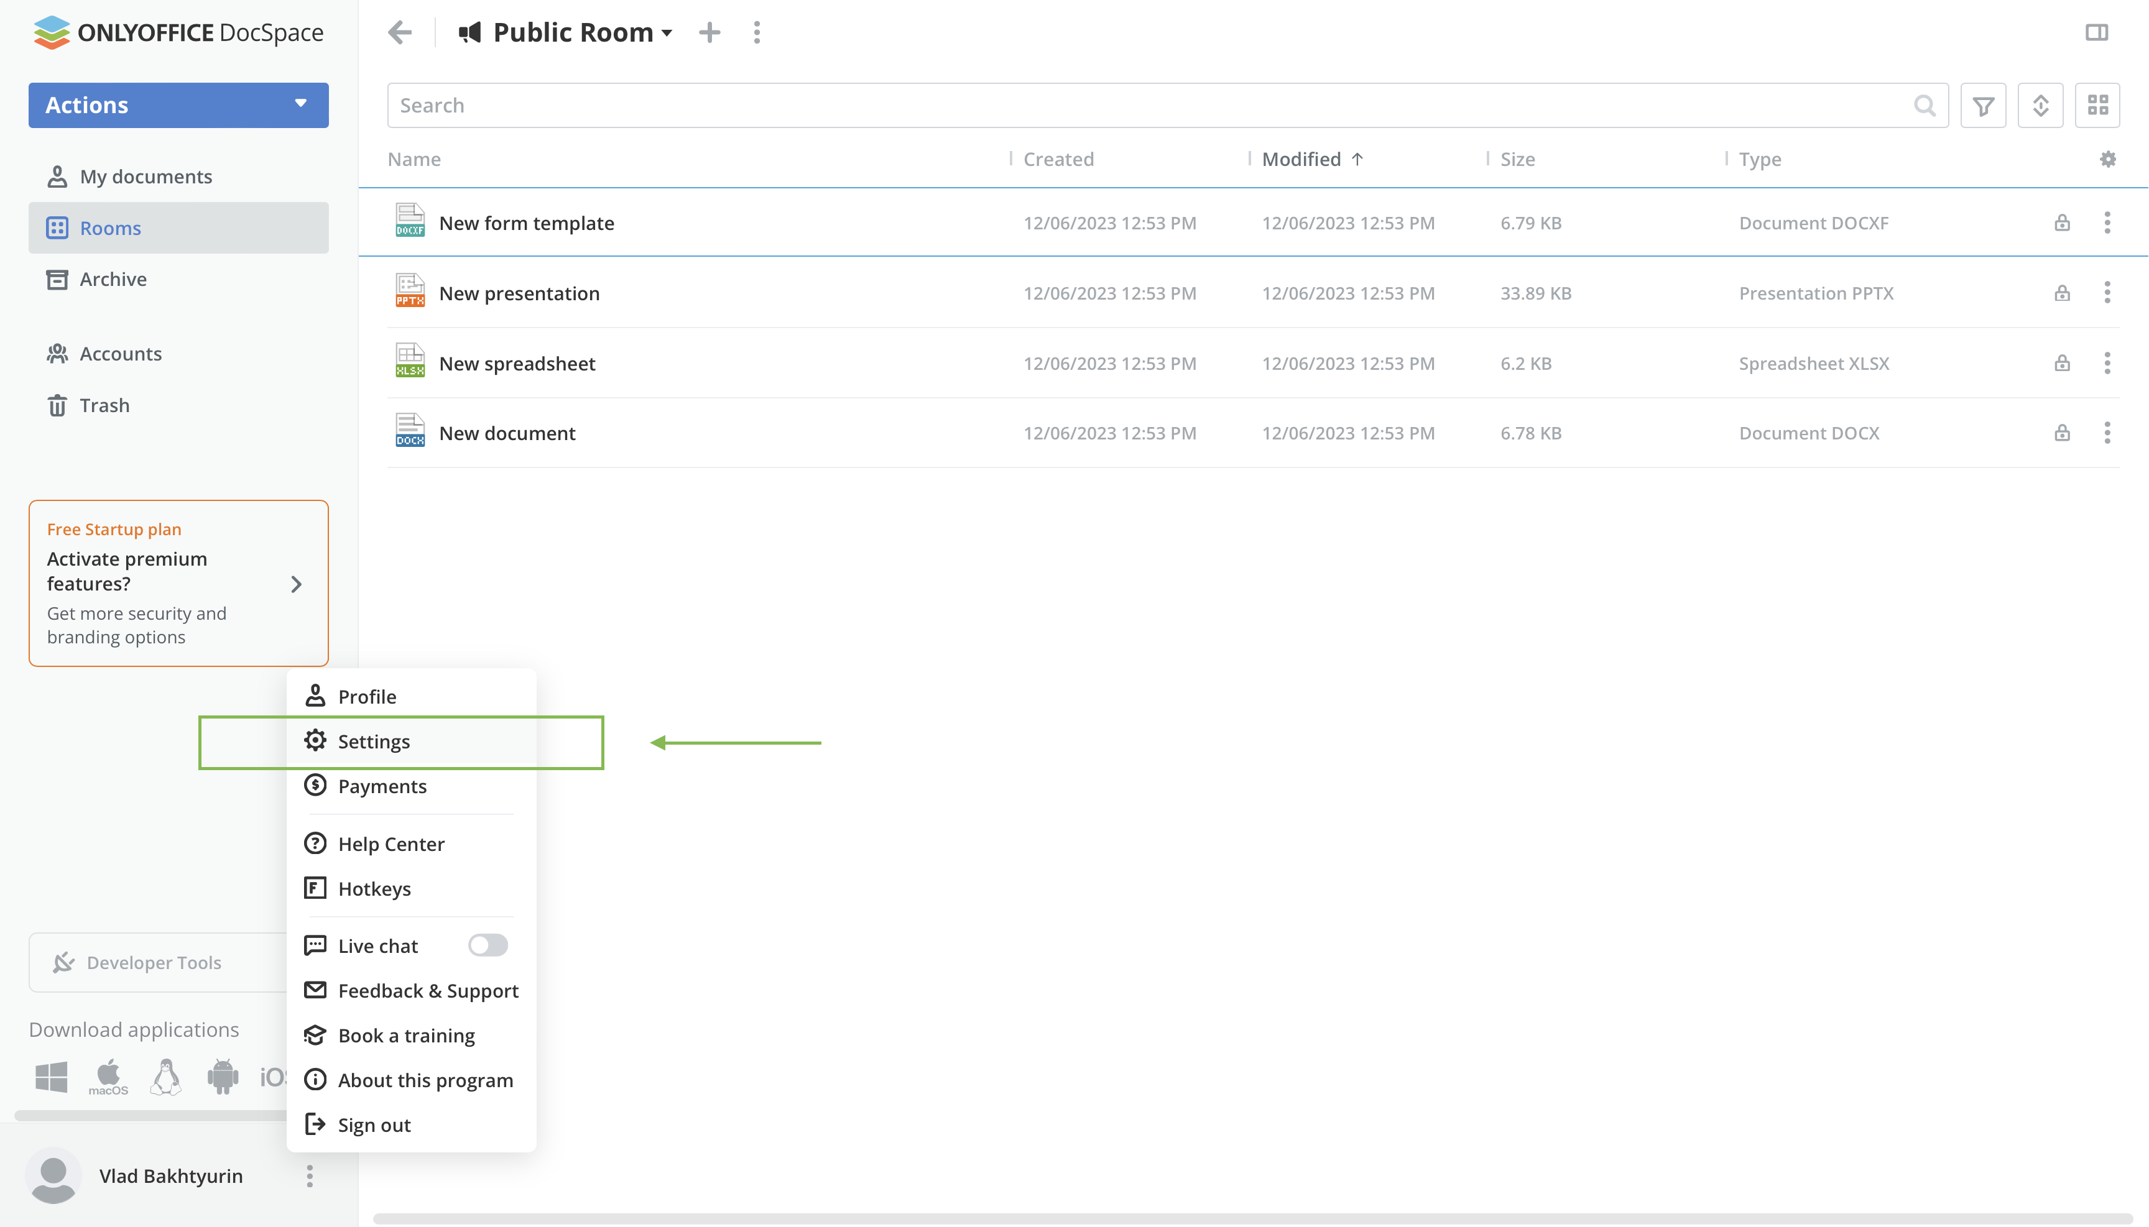Screen dimensions: 2149x1227
Task: Lock the New spreadsheet file
Action: [2061, 363]
